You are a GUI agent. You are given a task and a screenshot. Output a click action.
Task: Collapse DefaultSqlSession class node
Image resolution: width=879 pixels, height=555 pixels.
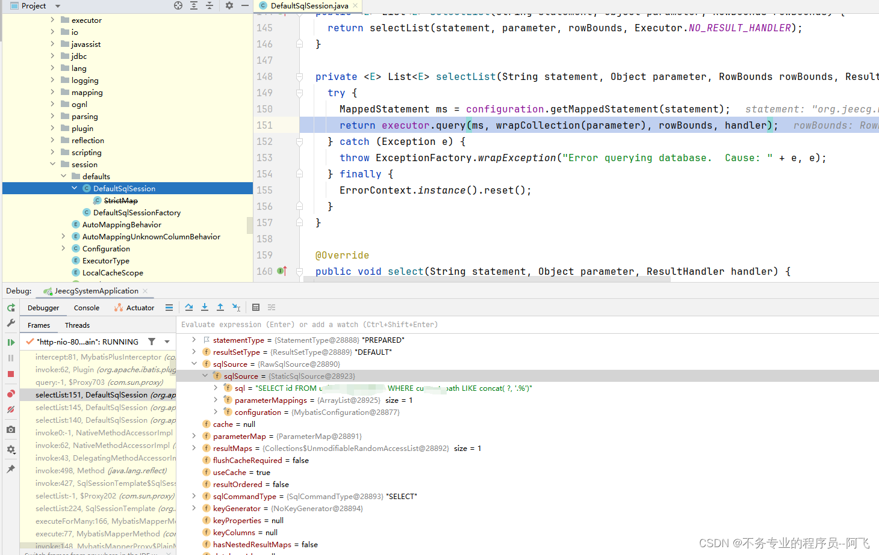75,188
